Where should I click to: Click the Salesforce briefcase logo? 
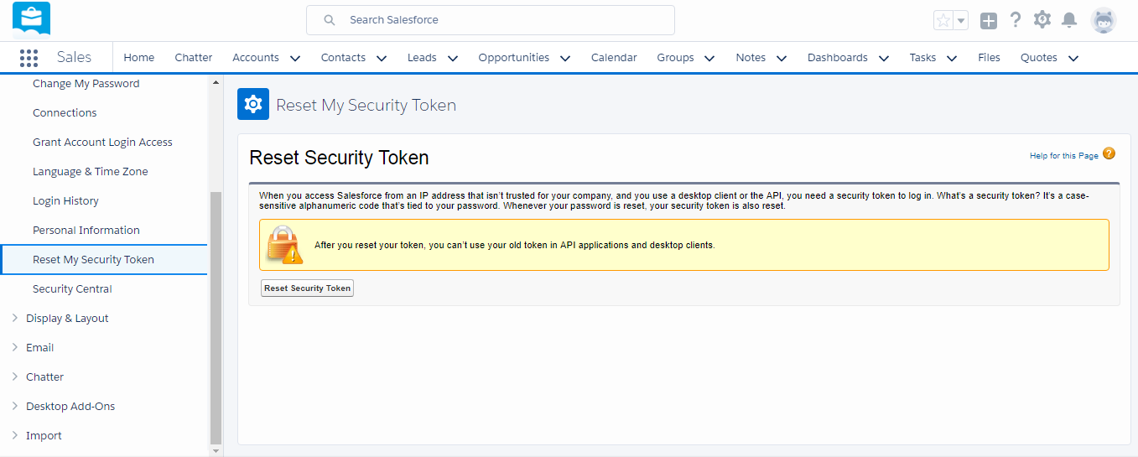click(x=32, y=20)
